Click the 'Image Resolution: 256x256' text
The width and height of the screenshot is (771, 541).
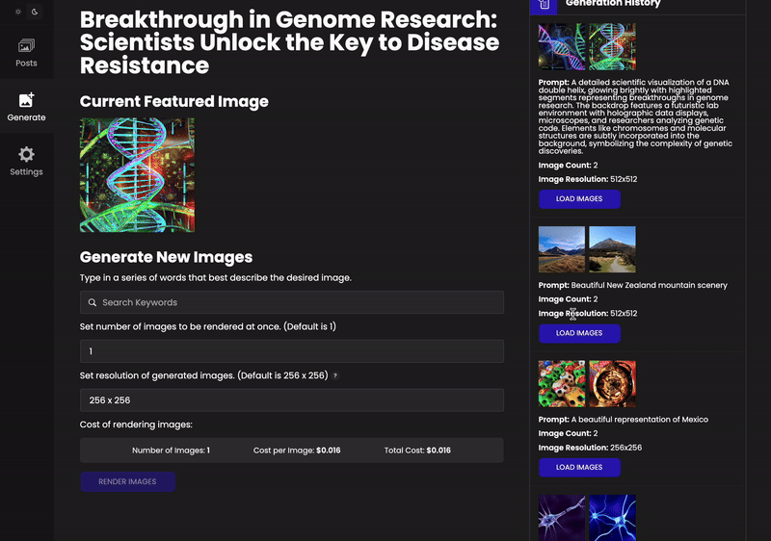tap(590, 448)
